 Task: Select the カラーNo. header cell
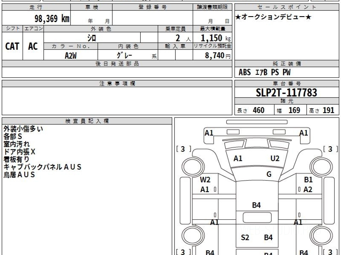71,46
